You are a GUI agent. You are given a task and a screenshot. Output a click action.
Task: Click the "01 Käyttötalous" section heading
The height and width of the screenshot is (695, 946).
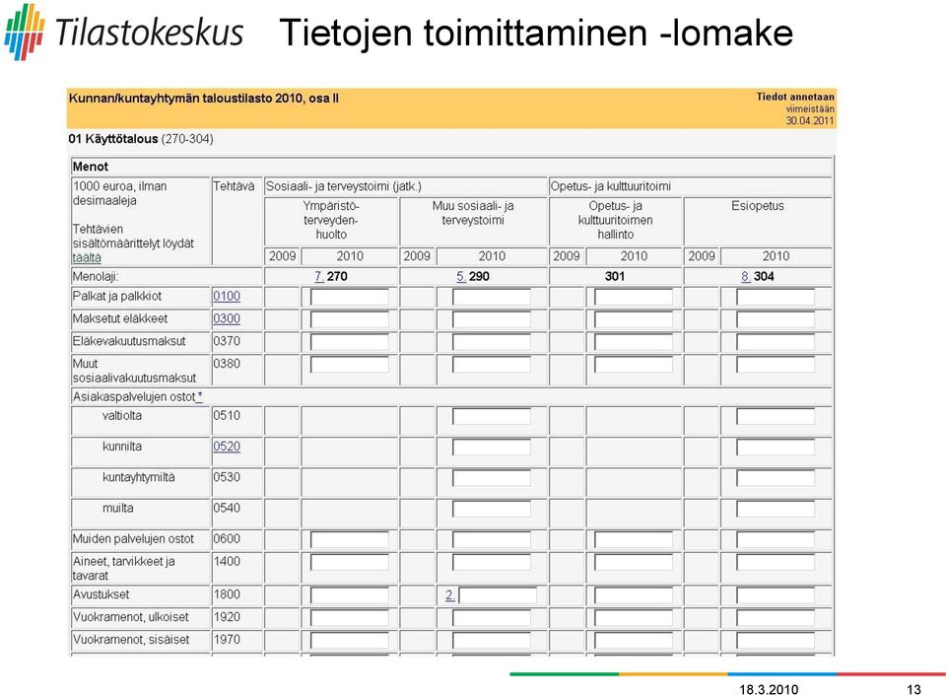tap(112, 139)
